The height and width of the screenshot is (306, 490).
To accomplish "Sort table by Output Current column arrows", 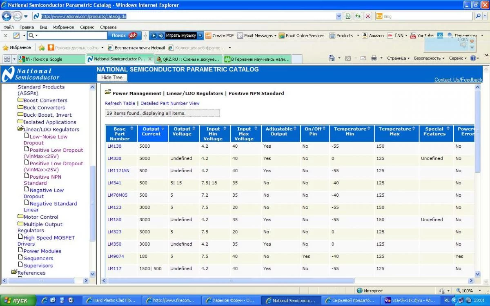I will pyautogui.click(x=163, y=129).
